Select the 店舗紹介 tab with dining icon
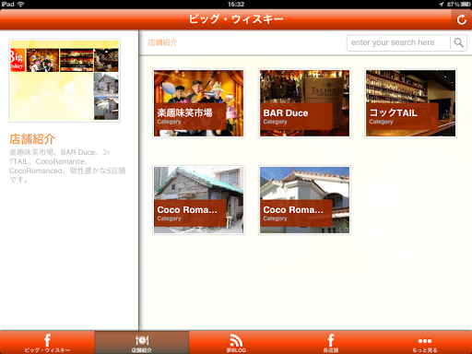The width and height of the screenshot is (472, 354). pos(142,343)
